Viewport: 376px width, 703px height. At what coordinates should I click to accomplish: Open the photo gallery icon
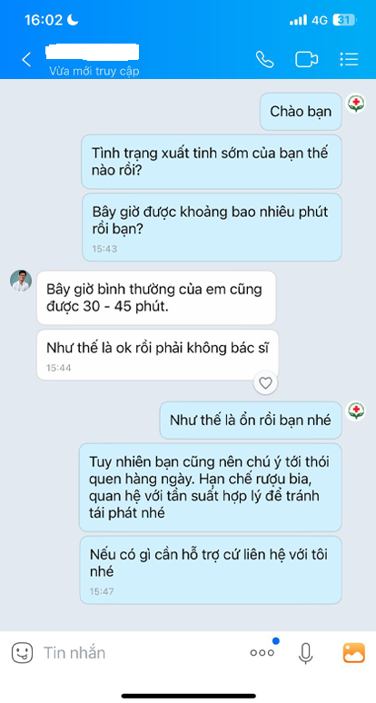click(353, 652)
